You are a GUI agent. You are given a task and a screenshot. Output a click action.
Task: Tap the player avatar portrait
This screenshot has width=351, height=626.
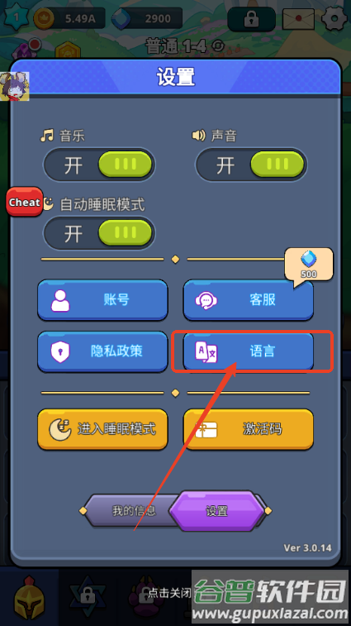14,86
